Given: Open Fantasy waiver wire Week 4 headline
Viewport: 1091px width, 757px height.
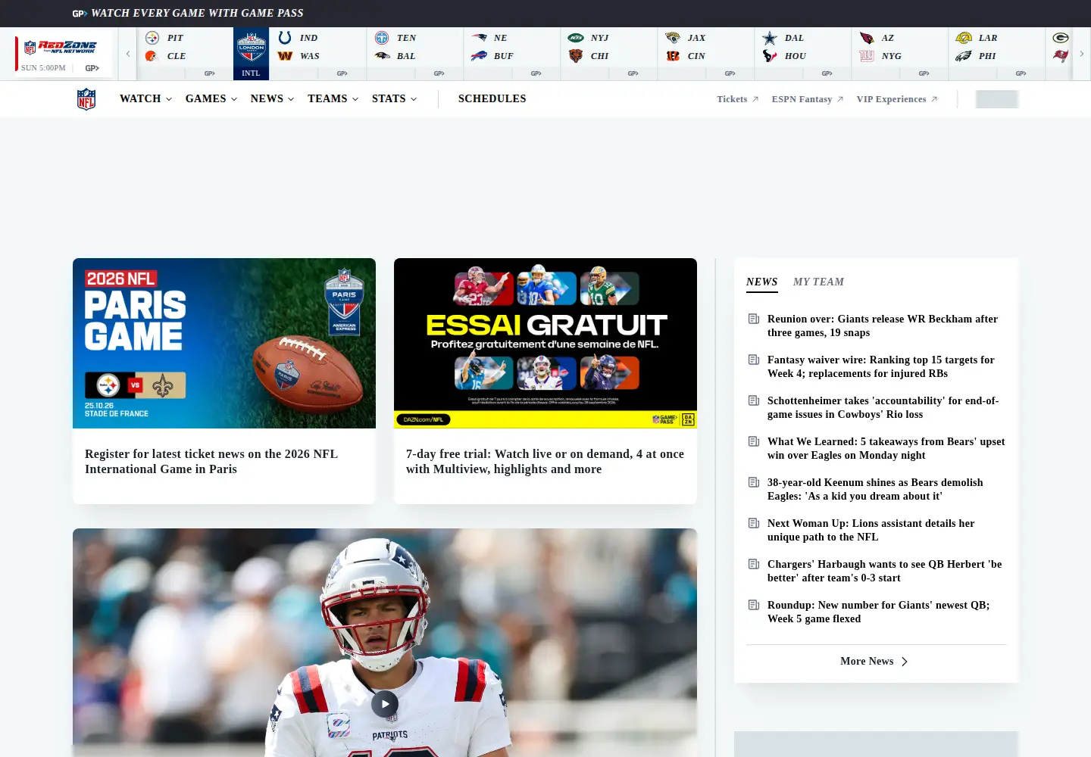Looking at the screenshot, I should click(881, 366).
